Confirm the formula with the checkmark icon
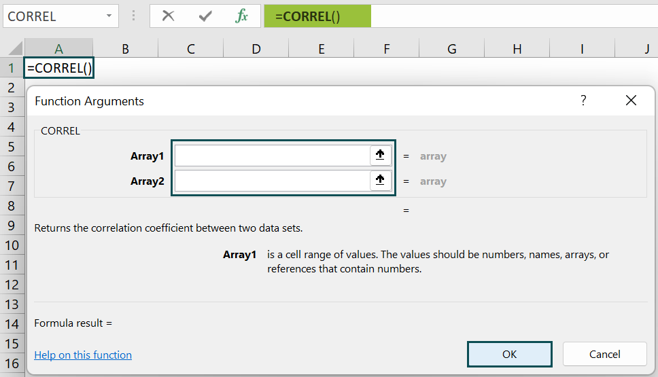This screenshot has width=658, height=377. (205, 16)
